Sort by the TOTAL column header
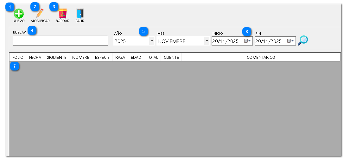 point(152,58)
